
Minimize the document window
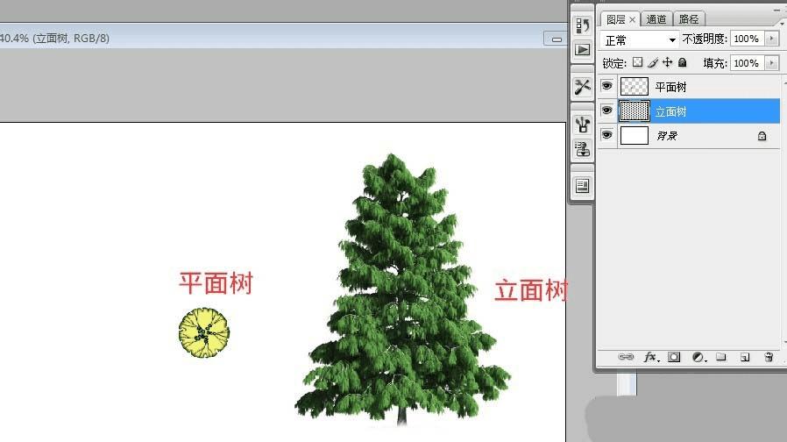pos(557,39)
